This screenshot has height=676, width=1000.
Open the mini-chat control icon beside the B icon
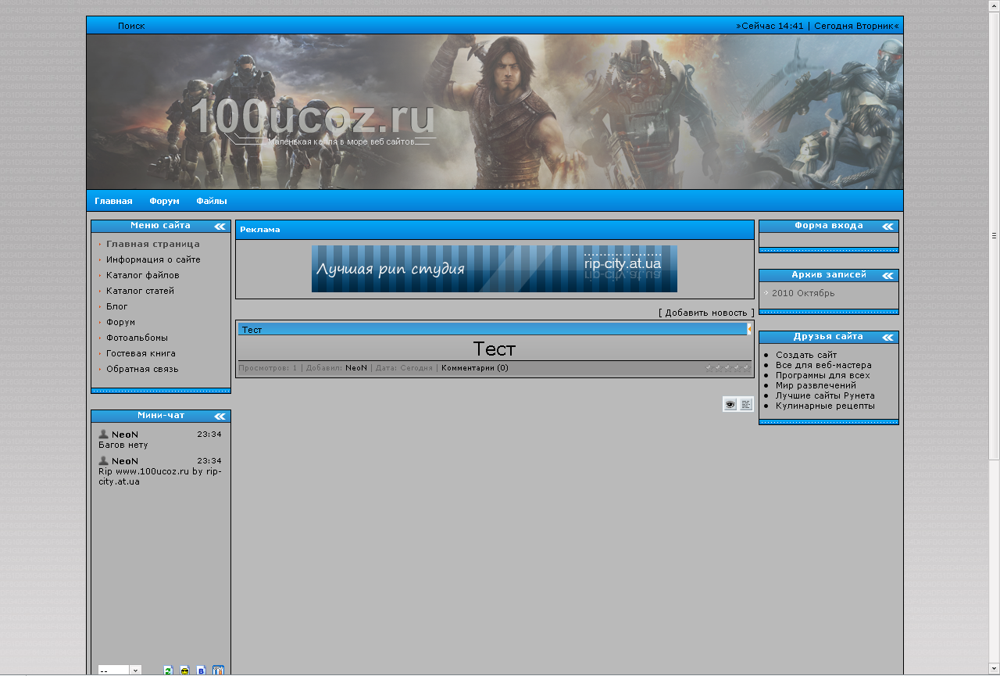(218, 670)
